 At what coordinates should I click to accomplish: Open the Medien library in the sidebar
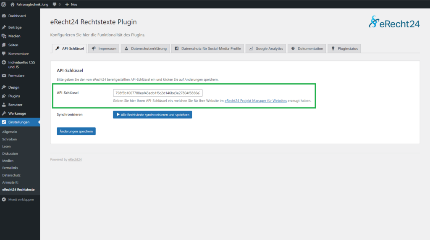pos(14,36)
